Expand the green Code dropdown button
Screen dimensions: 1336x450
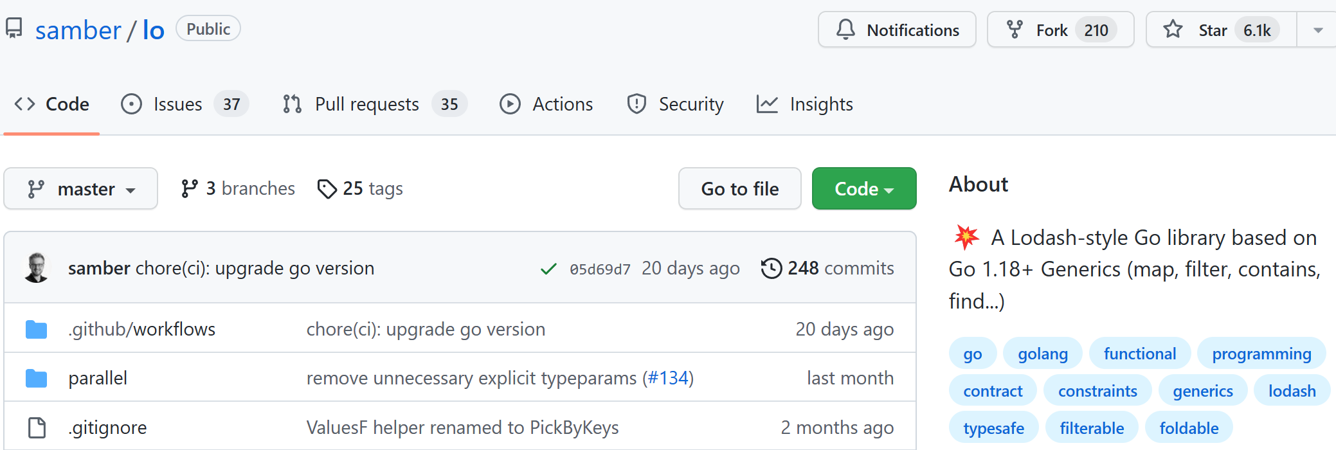[864, 188]
